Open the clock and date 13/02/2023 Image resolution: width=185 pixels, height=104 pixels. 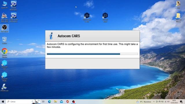(x=174, y=101)
